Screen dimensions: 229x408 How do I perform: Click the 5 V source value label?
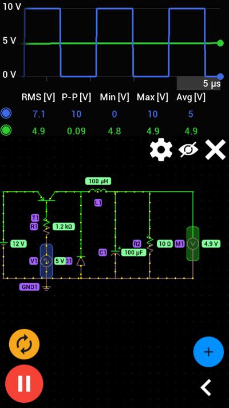[60, 261]
